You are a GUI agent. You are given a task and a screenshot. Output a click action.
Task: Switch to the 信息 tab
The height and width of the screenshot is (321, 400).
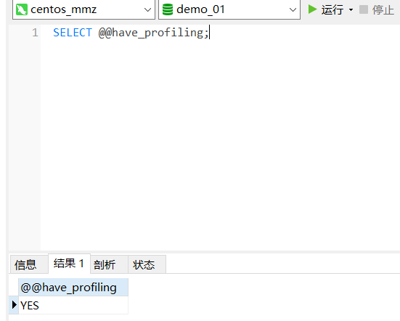(29, 264)
